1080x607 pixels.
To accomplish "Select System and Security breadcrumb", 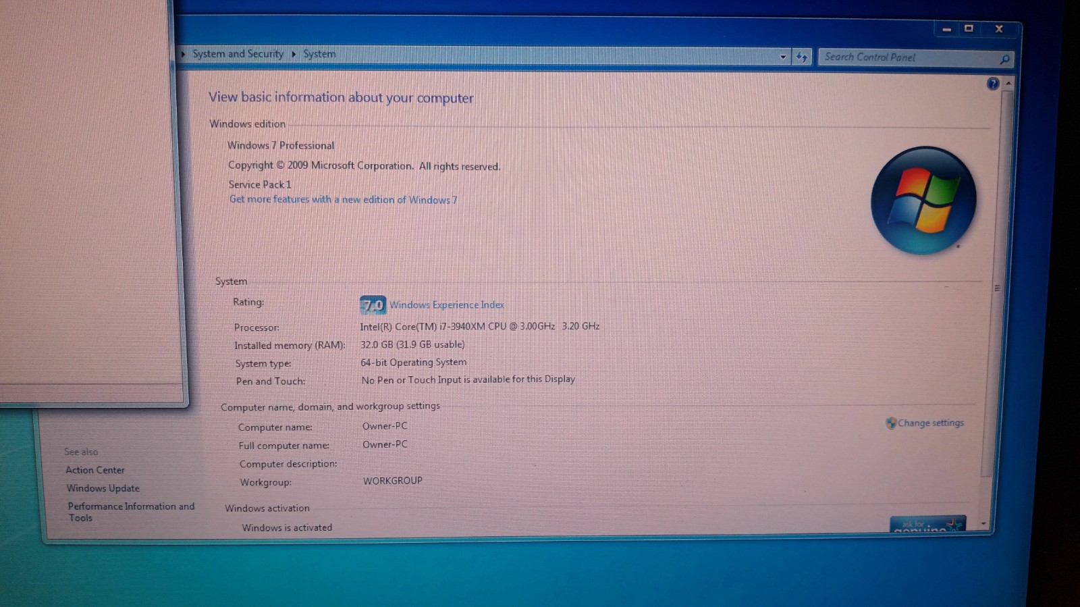I will [x=238, y=54].
